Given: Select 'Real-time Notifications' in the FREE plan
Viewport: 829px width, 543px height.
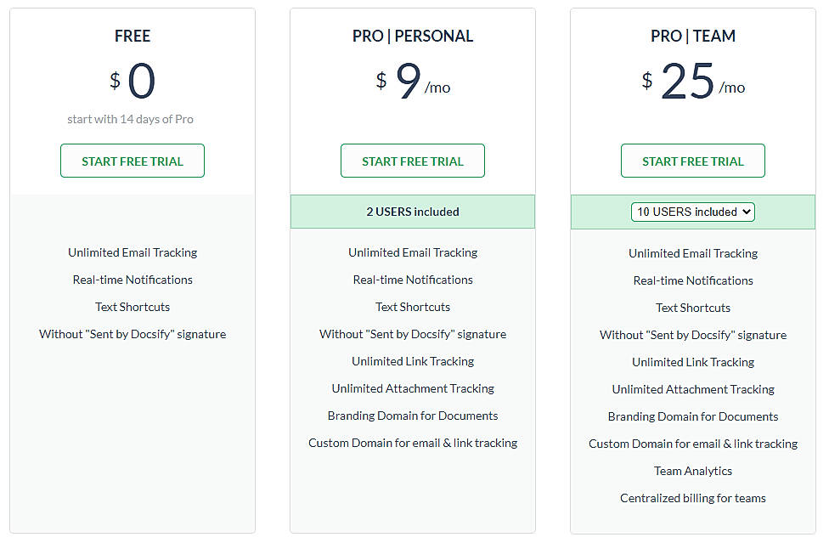Looking at the screenshot, I should coord(132,280).
